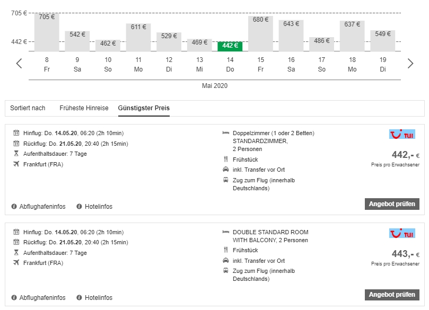
Task: Open Abflughafeninfos in the second offer
Action: pyautogui.click(x=42, y=298)
